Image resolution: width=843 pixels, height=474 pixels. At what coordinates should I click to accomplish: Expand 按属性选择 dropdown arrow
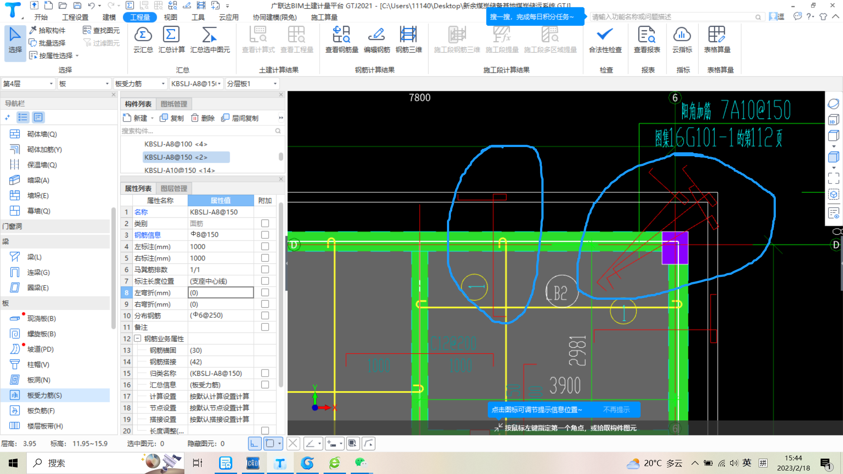coord(77,56)
